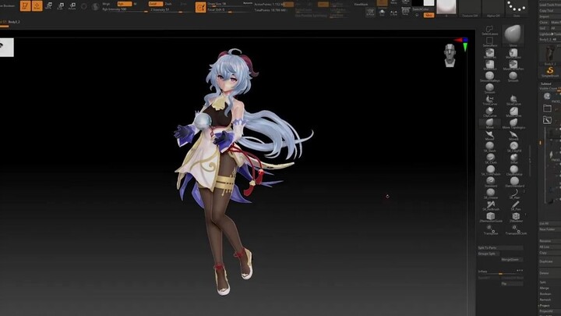Activate the Scale transform mode in top toolbar

pyautogui.click(x=61, y=5)
